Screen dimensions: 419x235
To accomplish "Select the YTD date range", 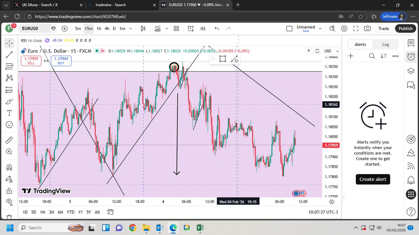I will coord(70,212).
